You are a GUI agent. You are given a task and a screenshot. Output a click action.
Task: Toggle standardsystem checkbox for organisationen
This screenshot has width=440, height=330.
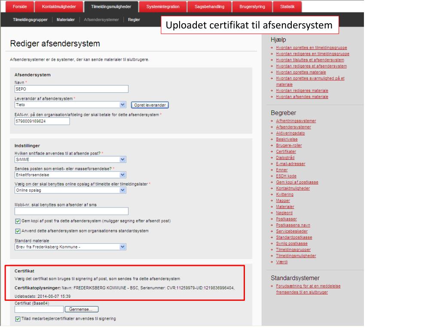18,231
